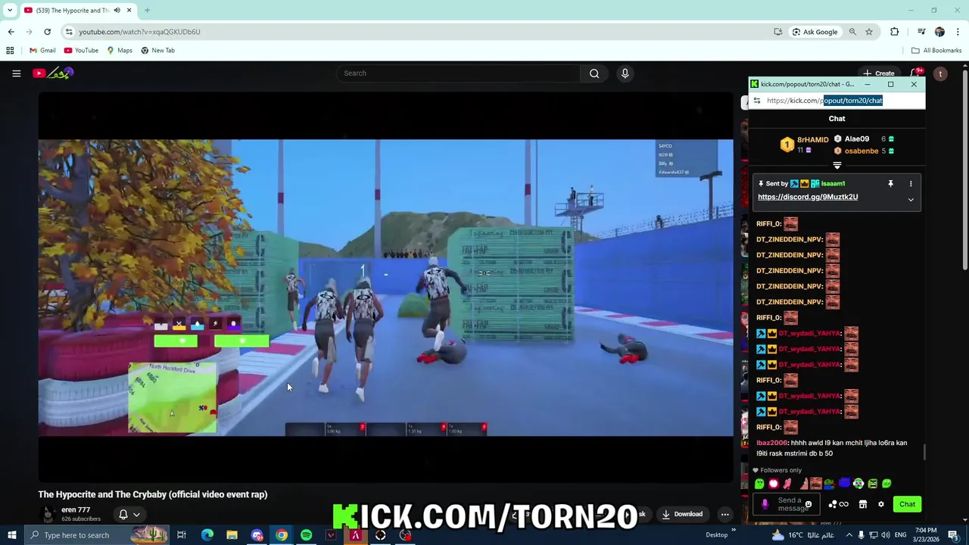The width and height of the screenshot is (969, 545).
Task: Click the video player to pause playback
Action: point(386,288)
